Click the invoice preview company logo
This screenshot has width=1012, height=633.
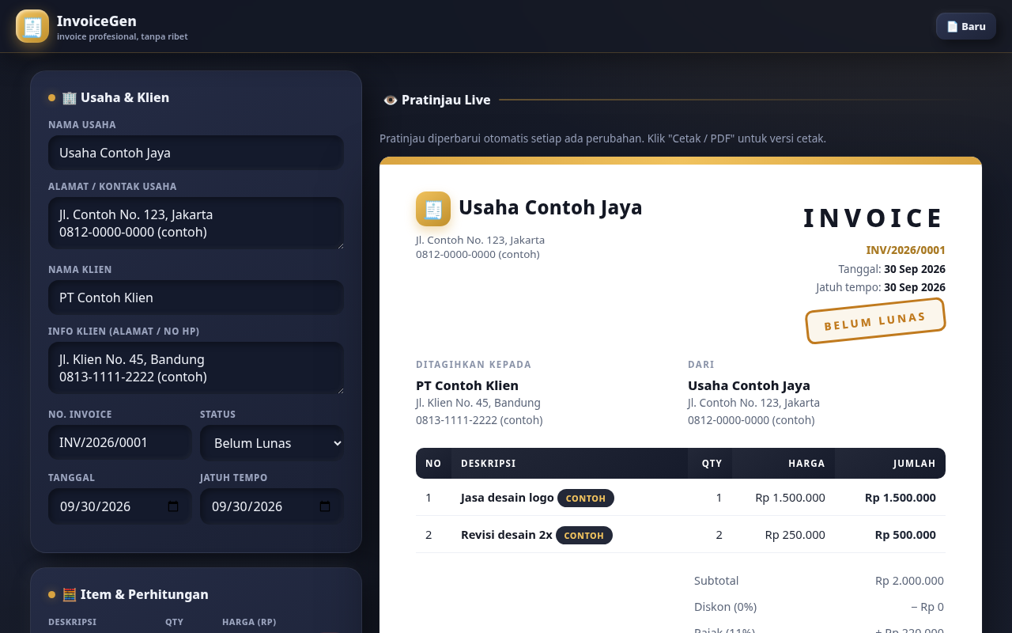pyautogui.click(x=433, y=209)
